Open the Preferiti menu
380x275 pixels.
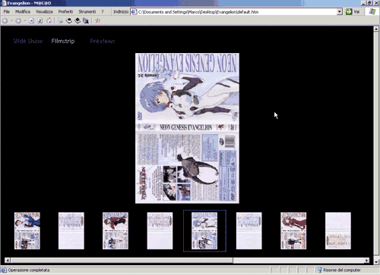(65, 11)
